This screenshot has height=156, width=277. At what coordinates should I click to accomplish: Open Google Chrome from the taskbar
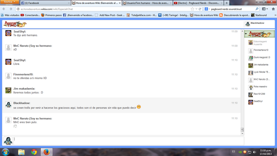coord(34,152)
